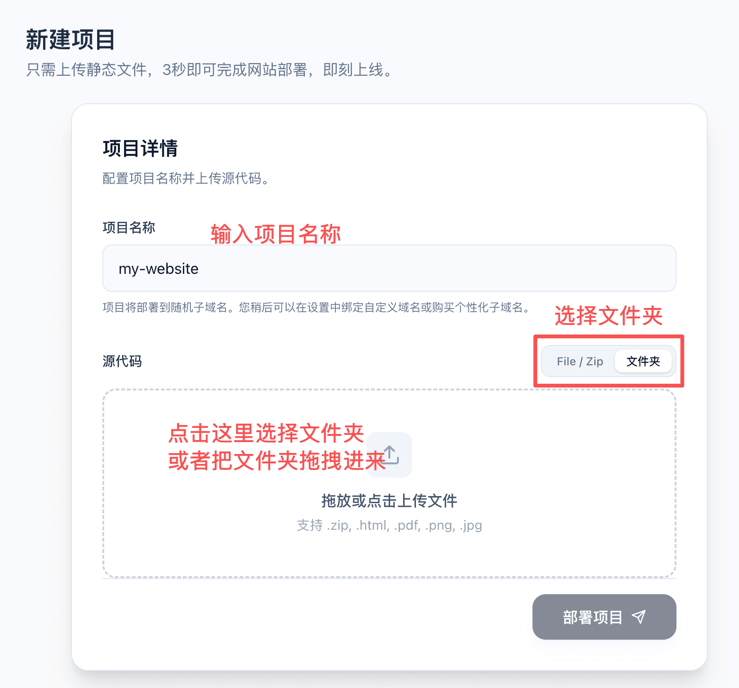Select the 文件夹 upload mode tab

(x=643, y=362)
